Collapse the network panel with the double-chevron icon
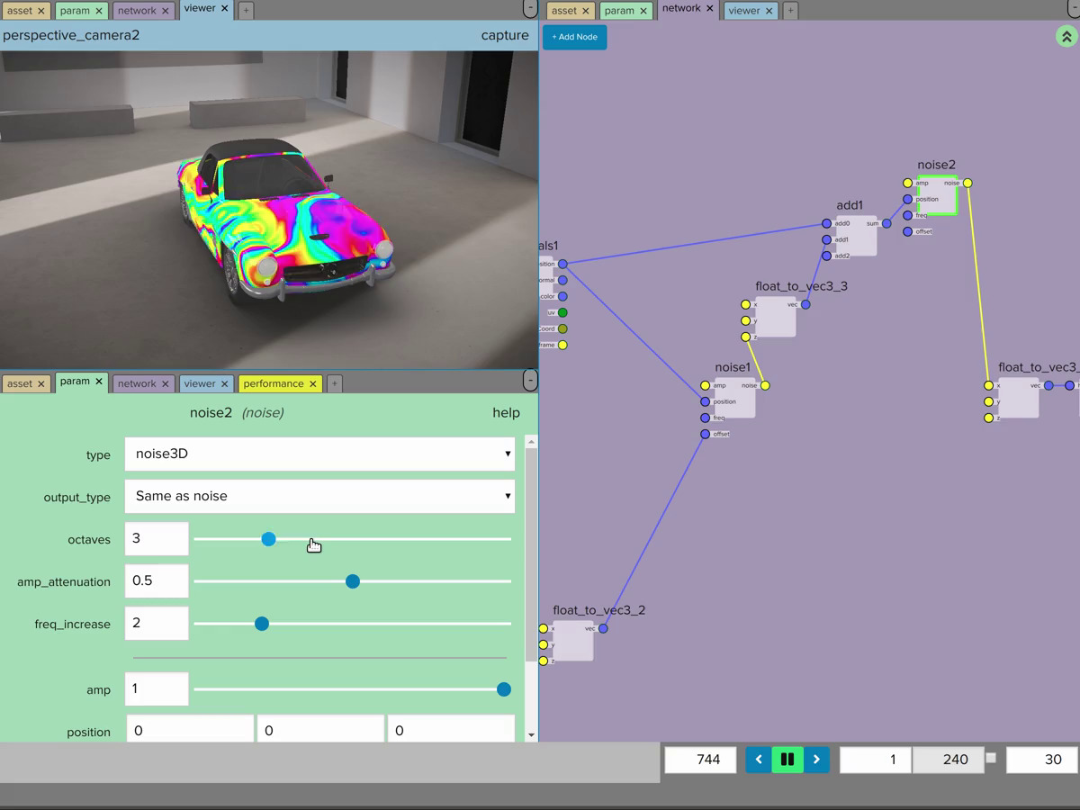 coord(1066,37)
